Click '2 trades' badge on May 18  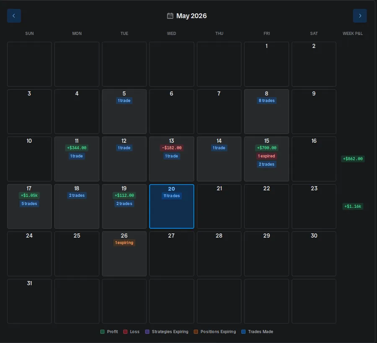pos(77,196)
